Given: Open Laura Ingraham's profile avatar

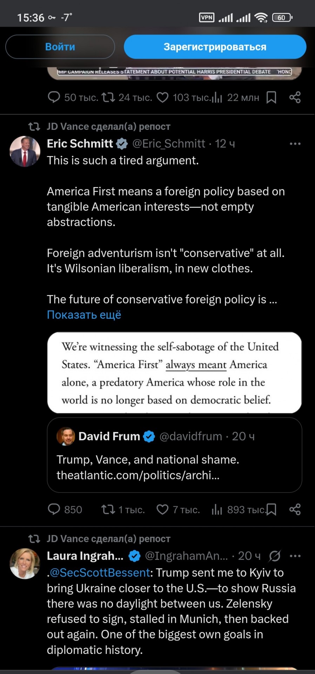Looking at the screenshot, I should point(25,563).
